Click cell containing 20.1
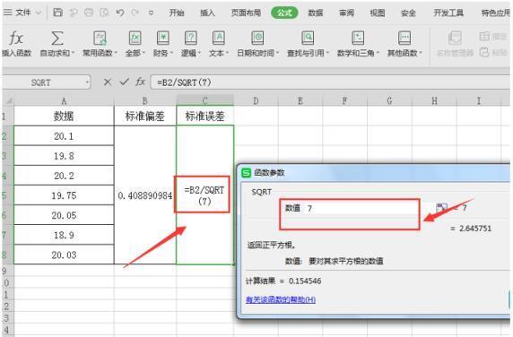513x337 pixels. click(x=64, y=136)
